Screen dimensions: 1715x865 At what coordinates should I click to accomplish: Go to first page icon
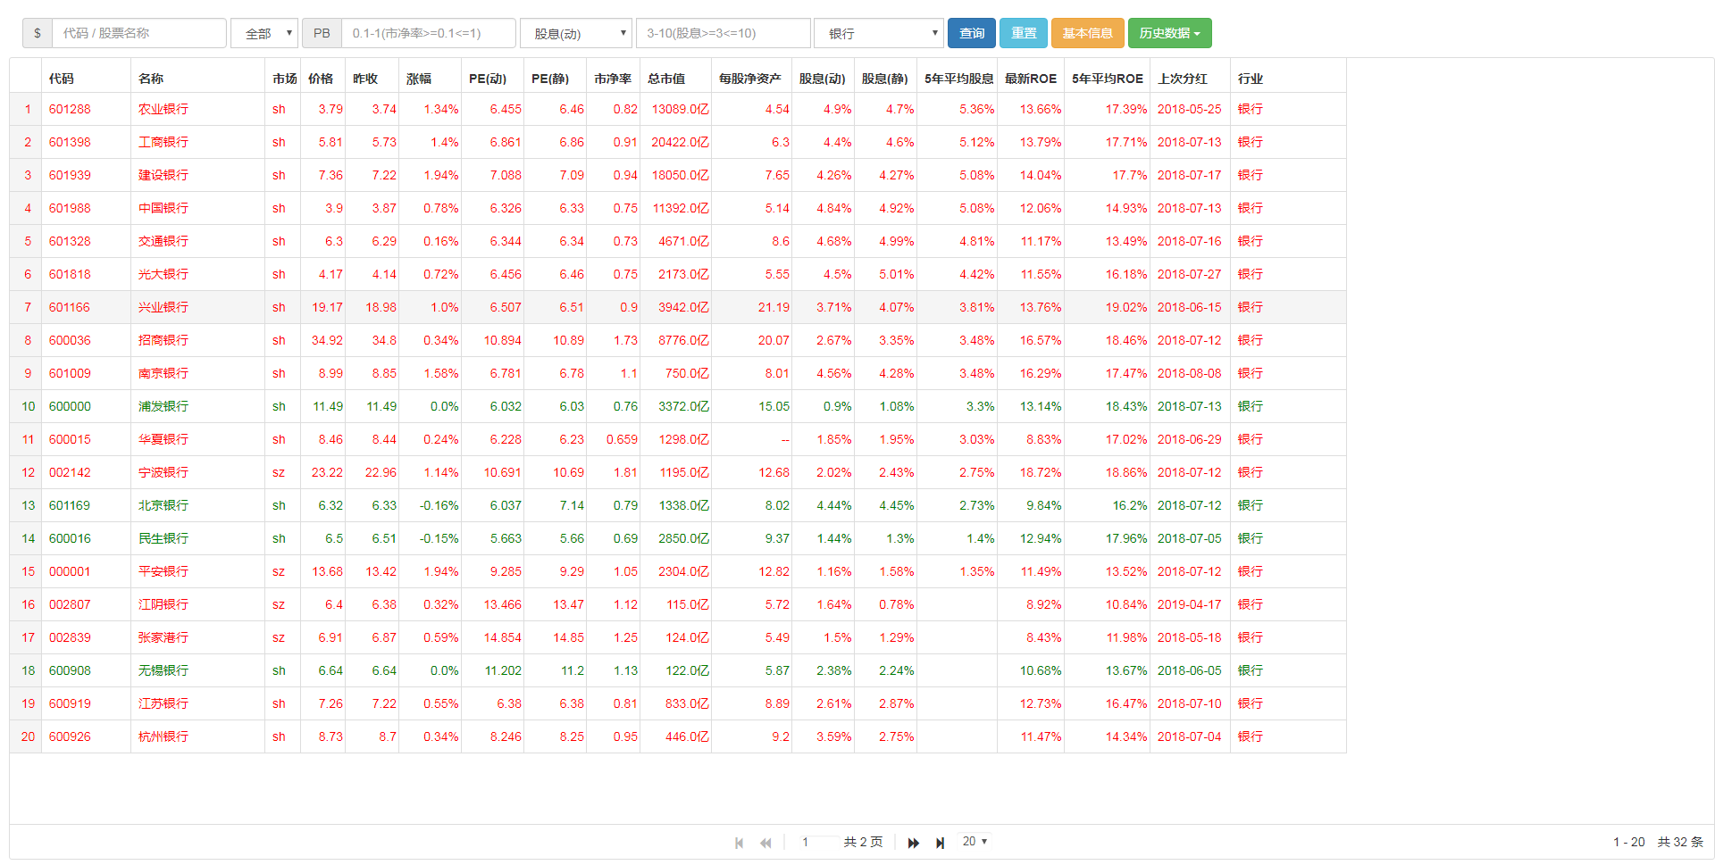(x=739, y=843)
